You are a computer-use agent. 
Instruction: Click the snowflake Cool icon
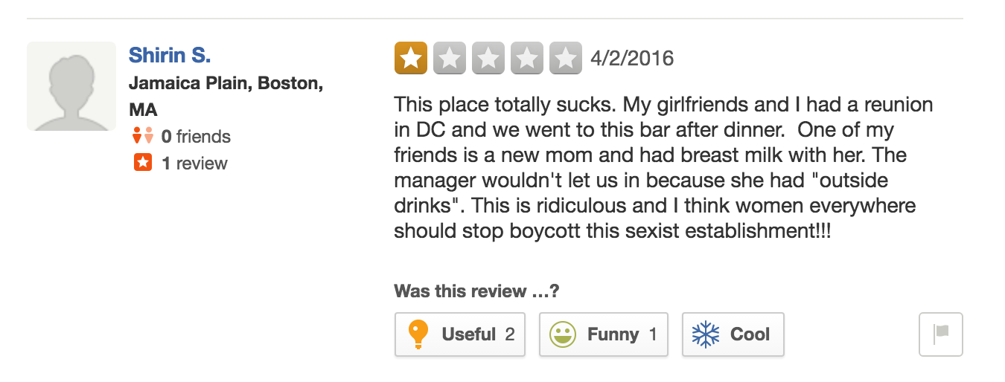[x=706, y=334]
